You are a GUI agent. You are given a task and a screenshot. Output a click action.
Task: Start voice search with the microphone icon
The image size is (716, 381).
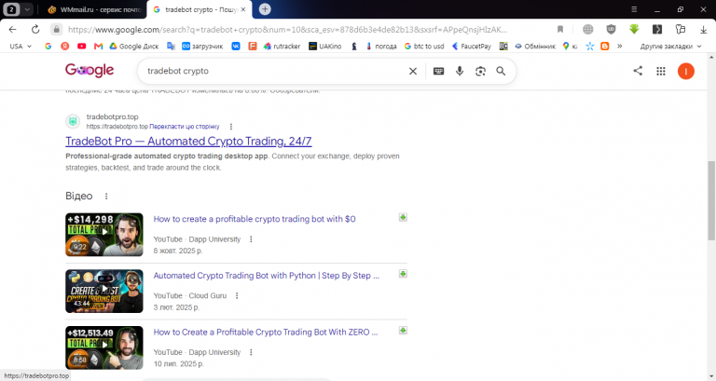coord(460,71)
